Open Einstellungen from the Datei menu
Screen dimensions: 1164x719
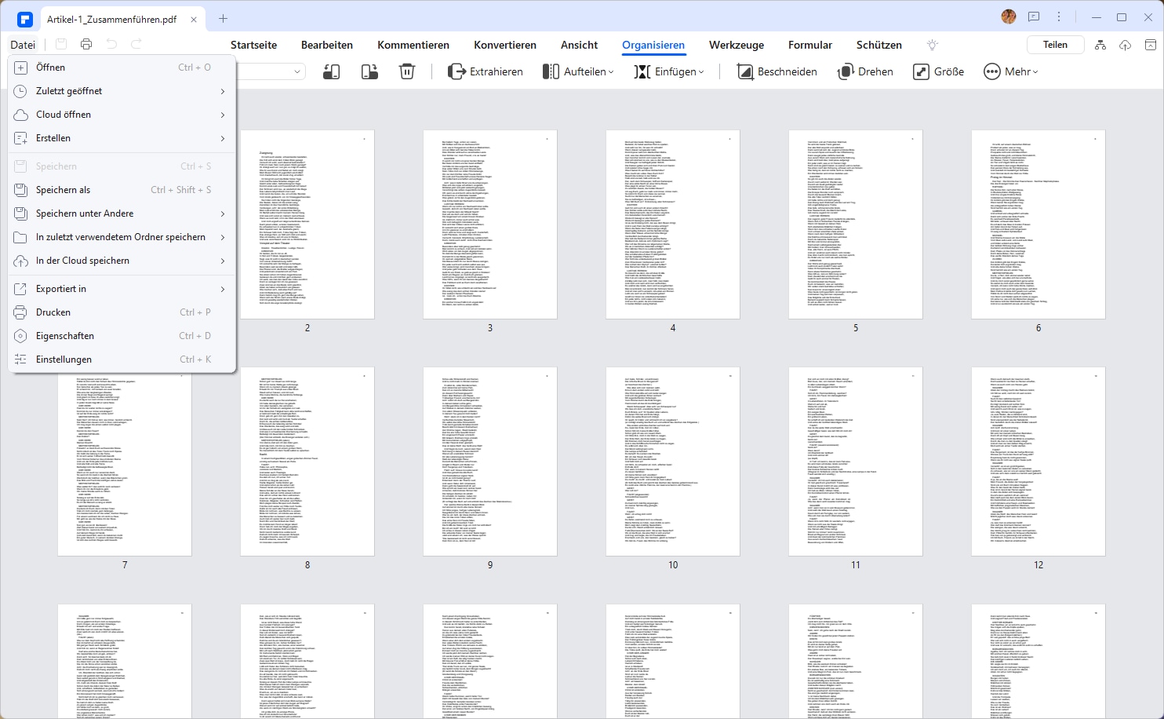tap(122, 359)
